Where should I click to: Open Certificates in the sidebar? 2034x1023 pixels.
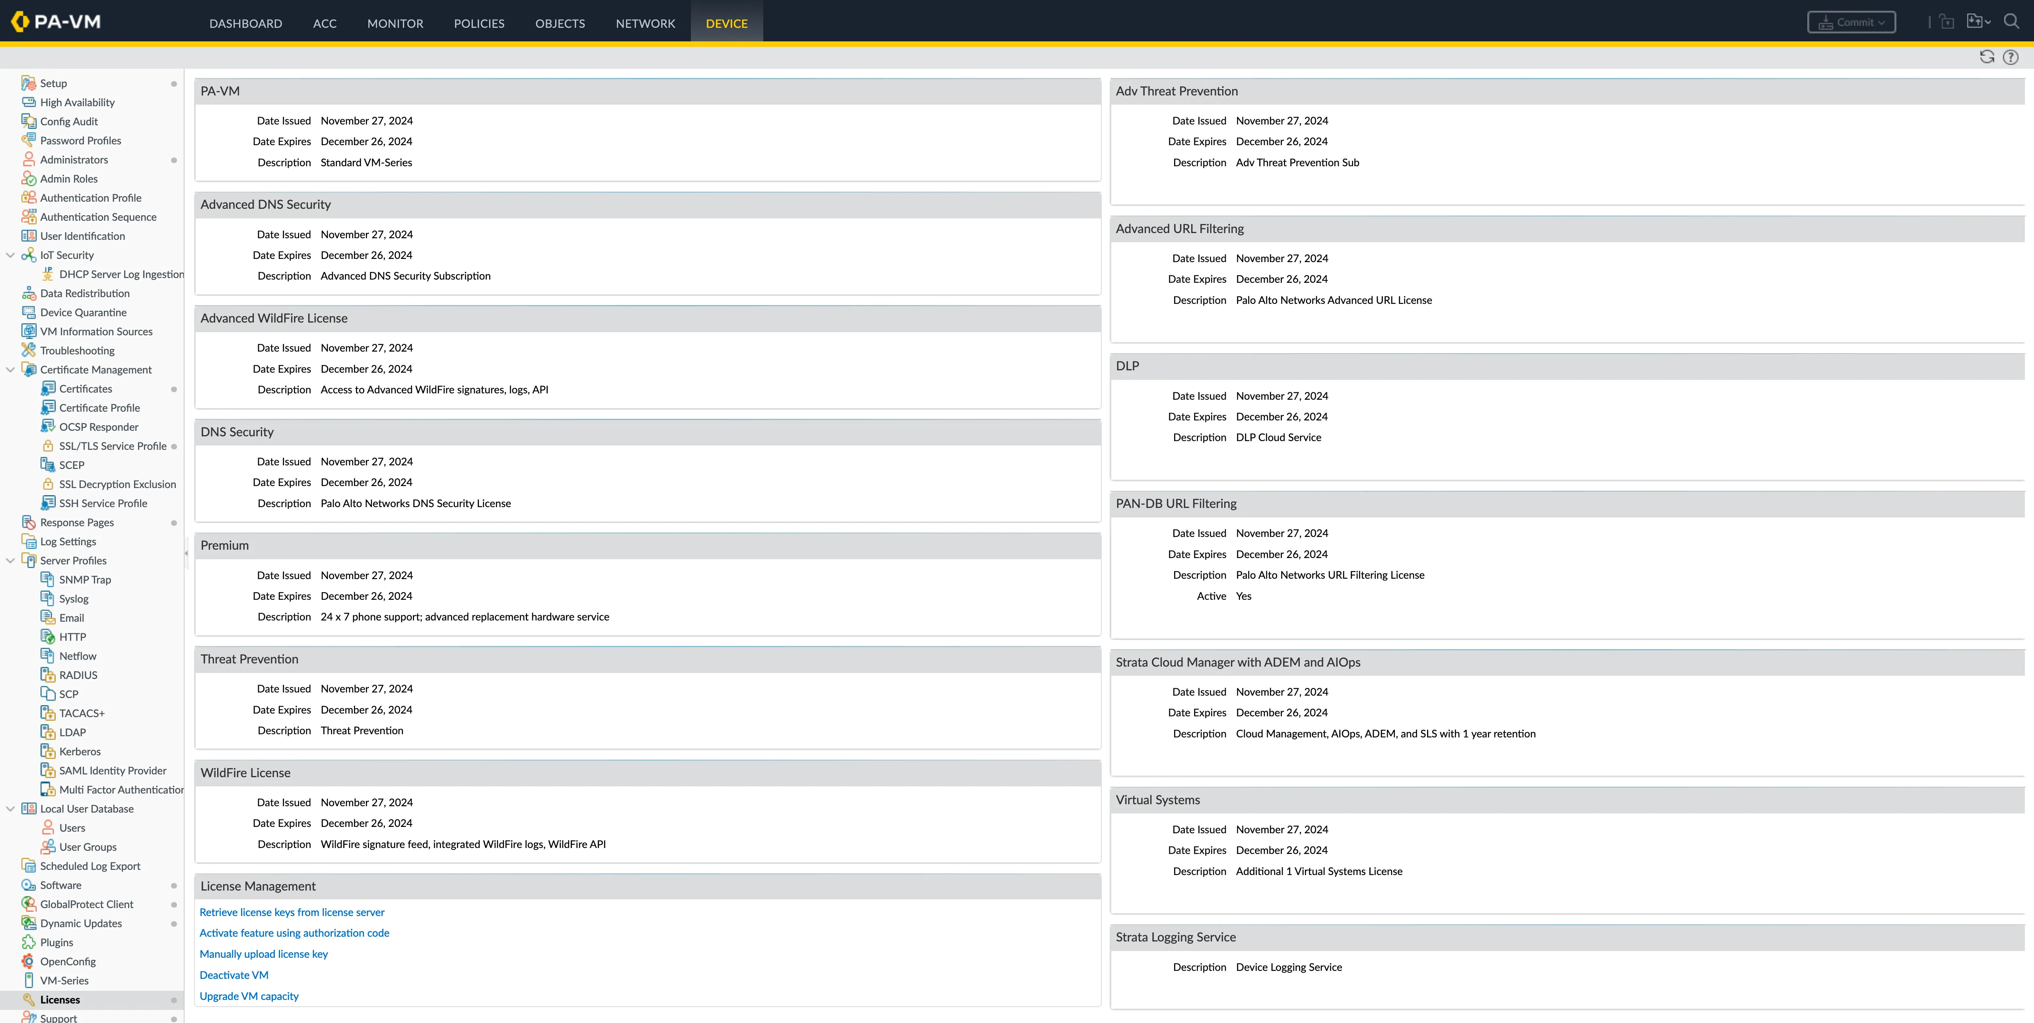pos(85,388)
